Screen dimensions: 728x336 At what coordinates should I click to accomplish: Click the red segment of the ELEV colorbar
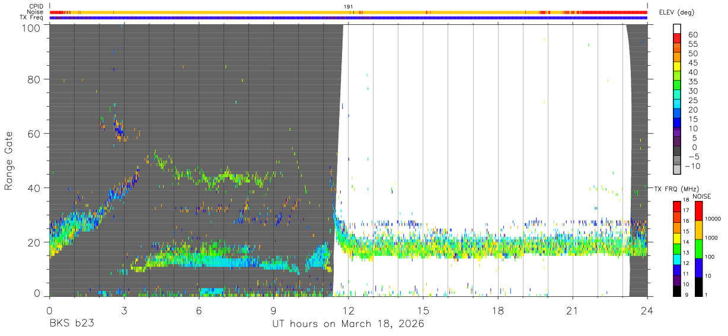(x=677, y=38)
